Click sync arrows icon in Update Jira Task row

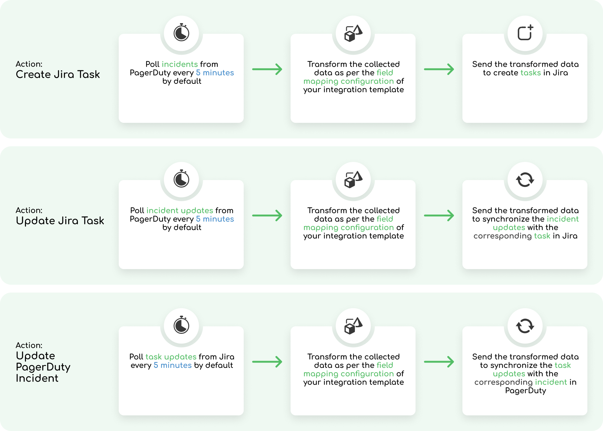(525, 179)
